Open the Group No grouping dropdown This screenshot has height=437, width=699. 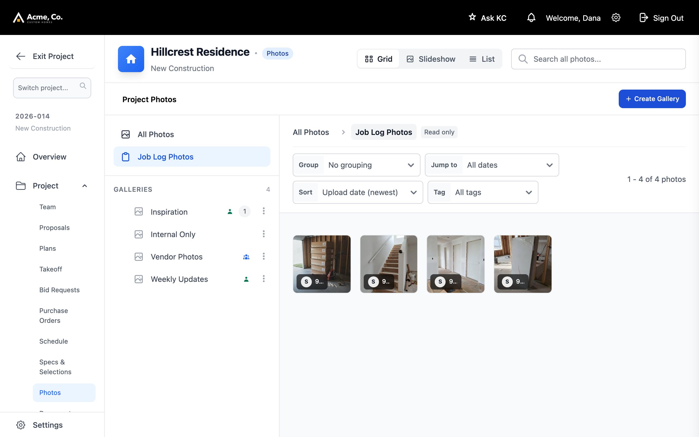[x=356, y=165]
